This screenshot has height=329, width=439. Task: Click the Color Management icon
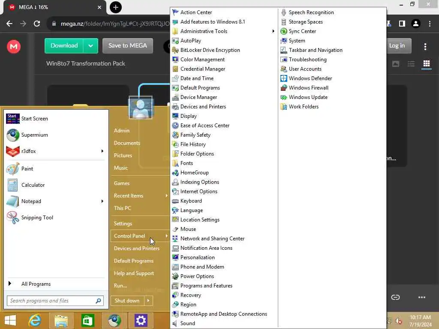pyautogui.click(x=175, y=60)
